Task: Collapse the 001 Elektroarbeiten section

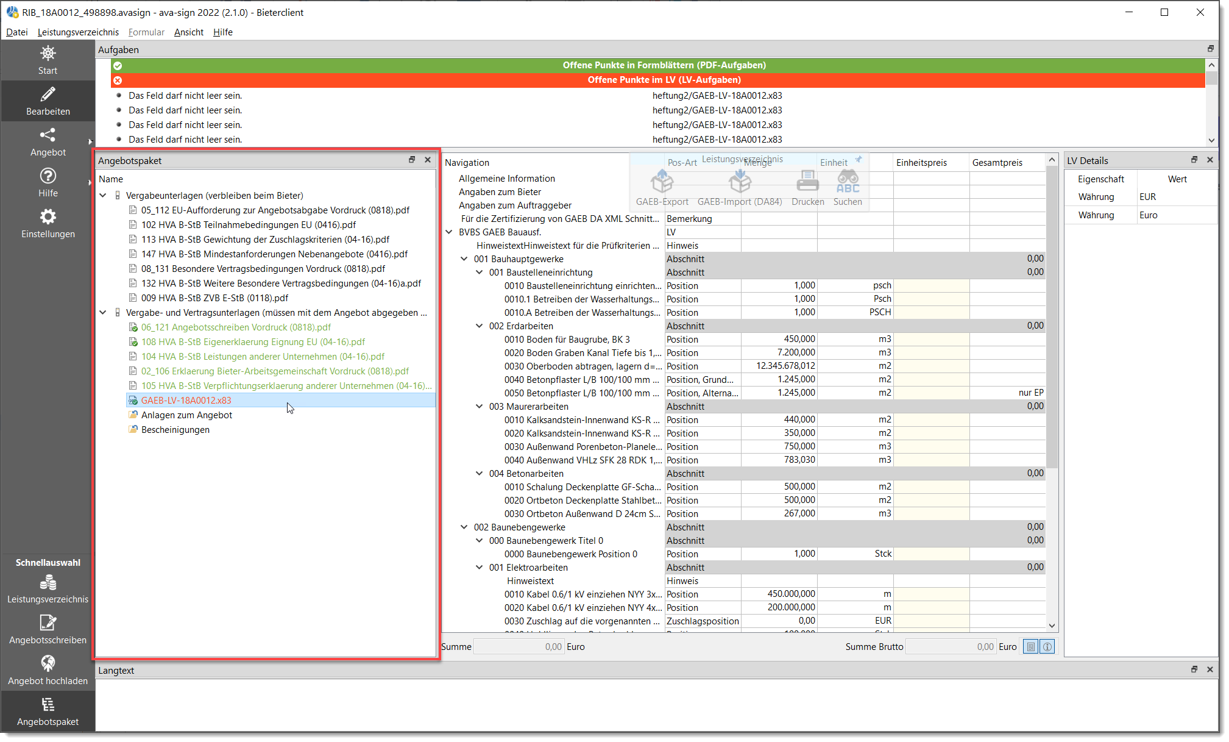Action: (480, 568)
